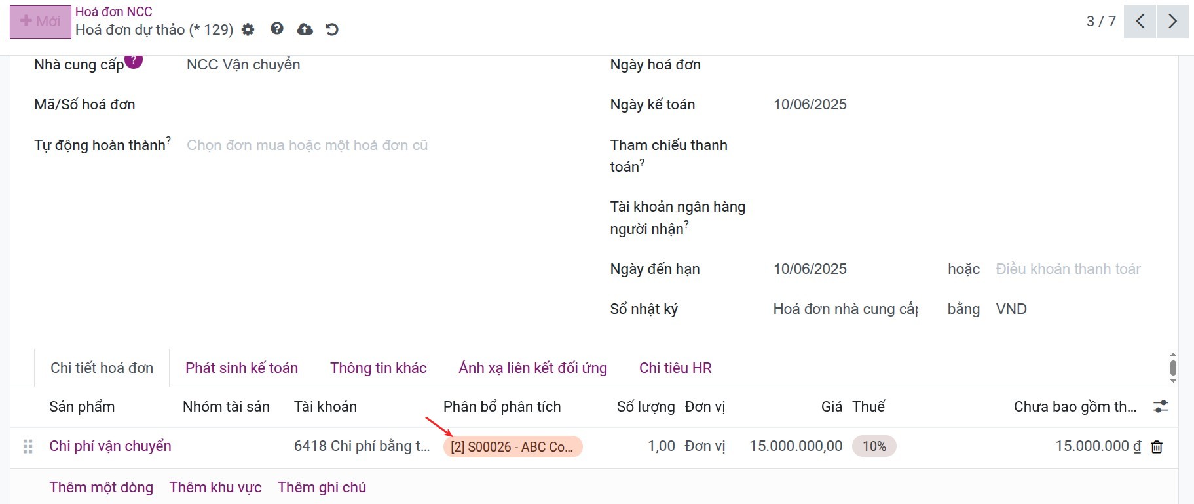The height and width of the screenshot is (504, 1194).
Task: Click the Sản phẩm column header
Action: [82, 407]
